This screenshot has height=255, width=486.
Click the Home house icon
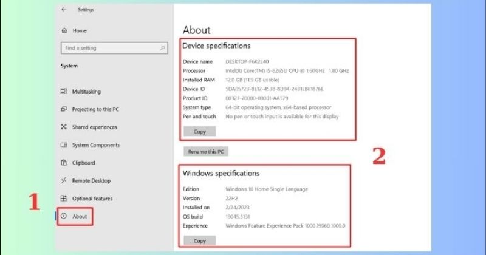point(64,30)
